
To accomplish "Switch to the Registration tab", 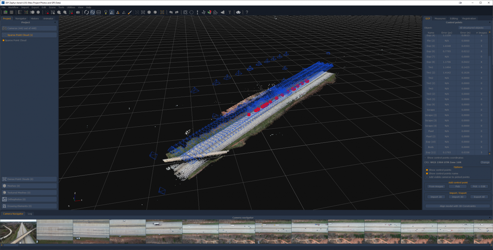I will (x=469, y=18).
